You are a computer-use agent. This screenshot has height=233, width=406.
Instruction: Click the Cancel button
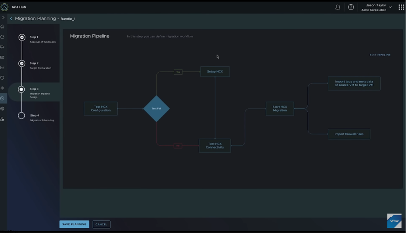click(101, 224)
